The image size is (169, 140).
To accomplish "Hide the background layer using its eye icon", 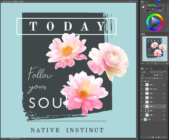I will (x=142, y=119).
